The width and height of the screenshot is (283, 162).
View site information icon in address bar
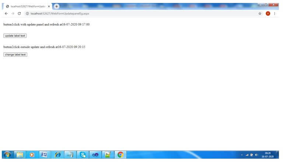point(27,14)
